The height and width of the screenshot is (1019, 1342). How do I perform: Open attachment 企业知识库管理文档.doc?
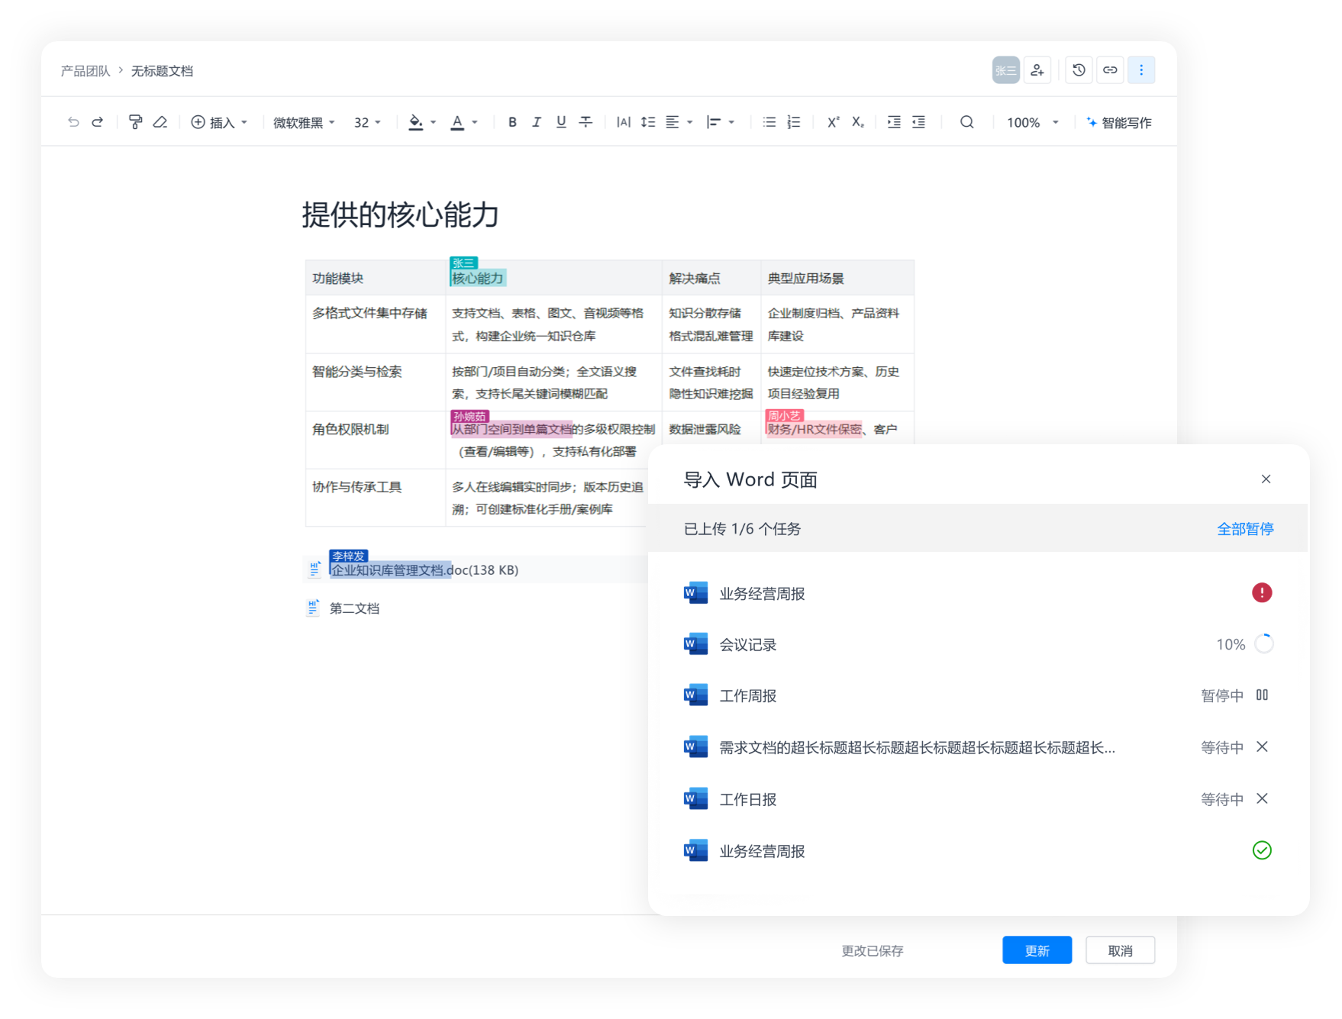point(424,570)
